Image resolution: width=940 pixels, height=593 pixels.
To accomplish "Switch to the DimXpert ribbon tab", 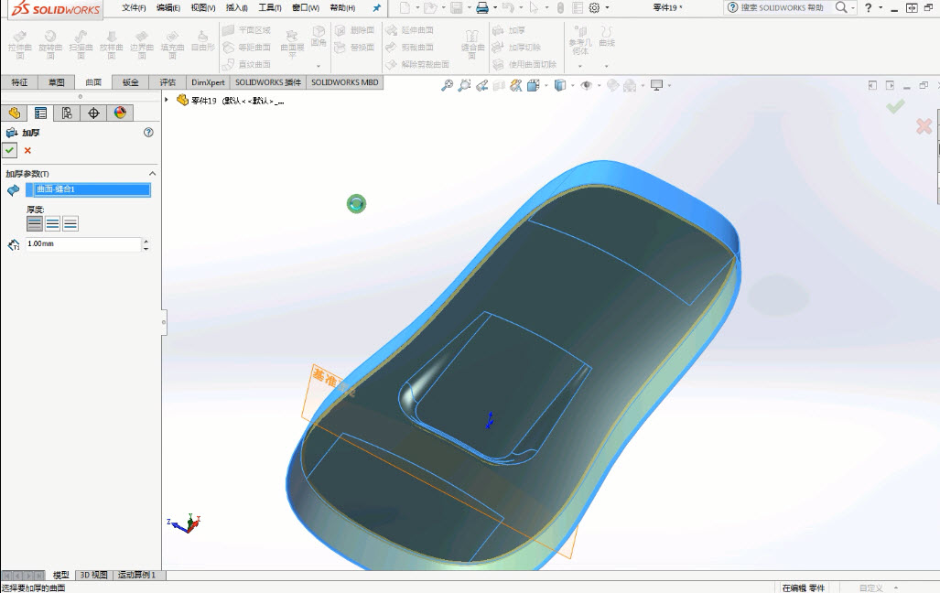I will [x=208, y=82].
